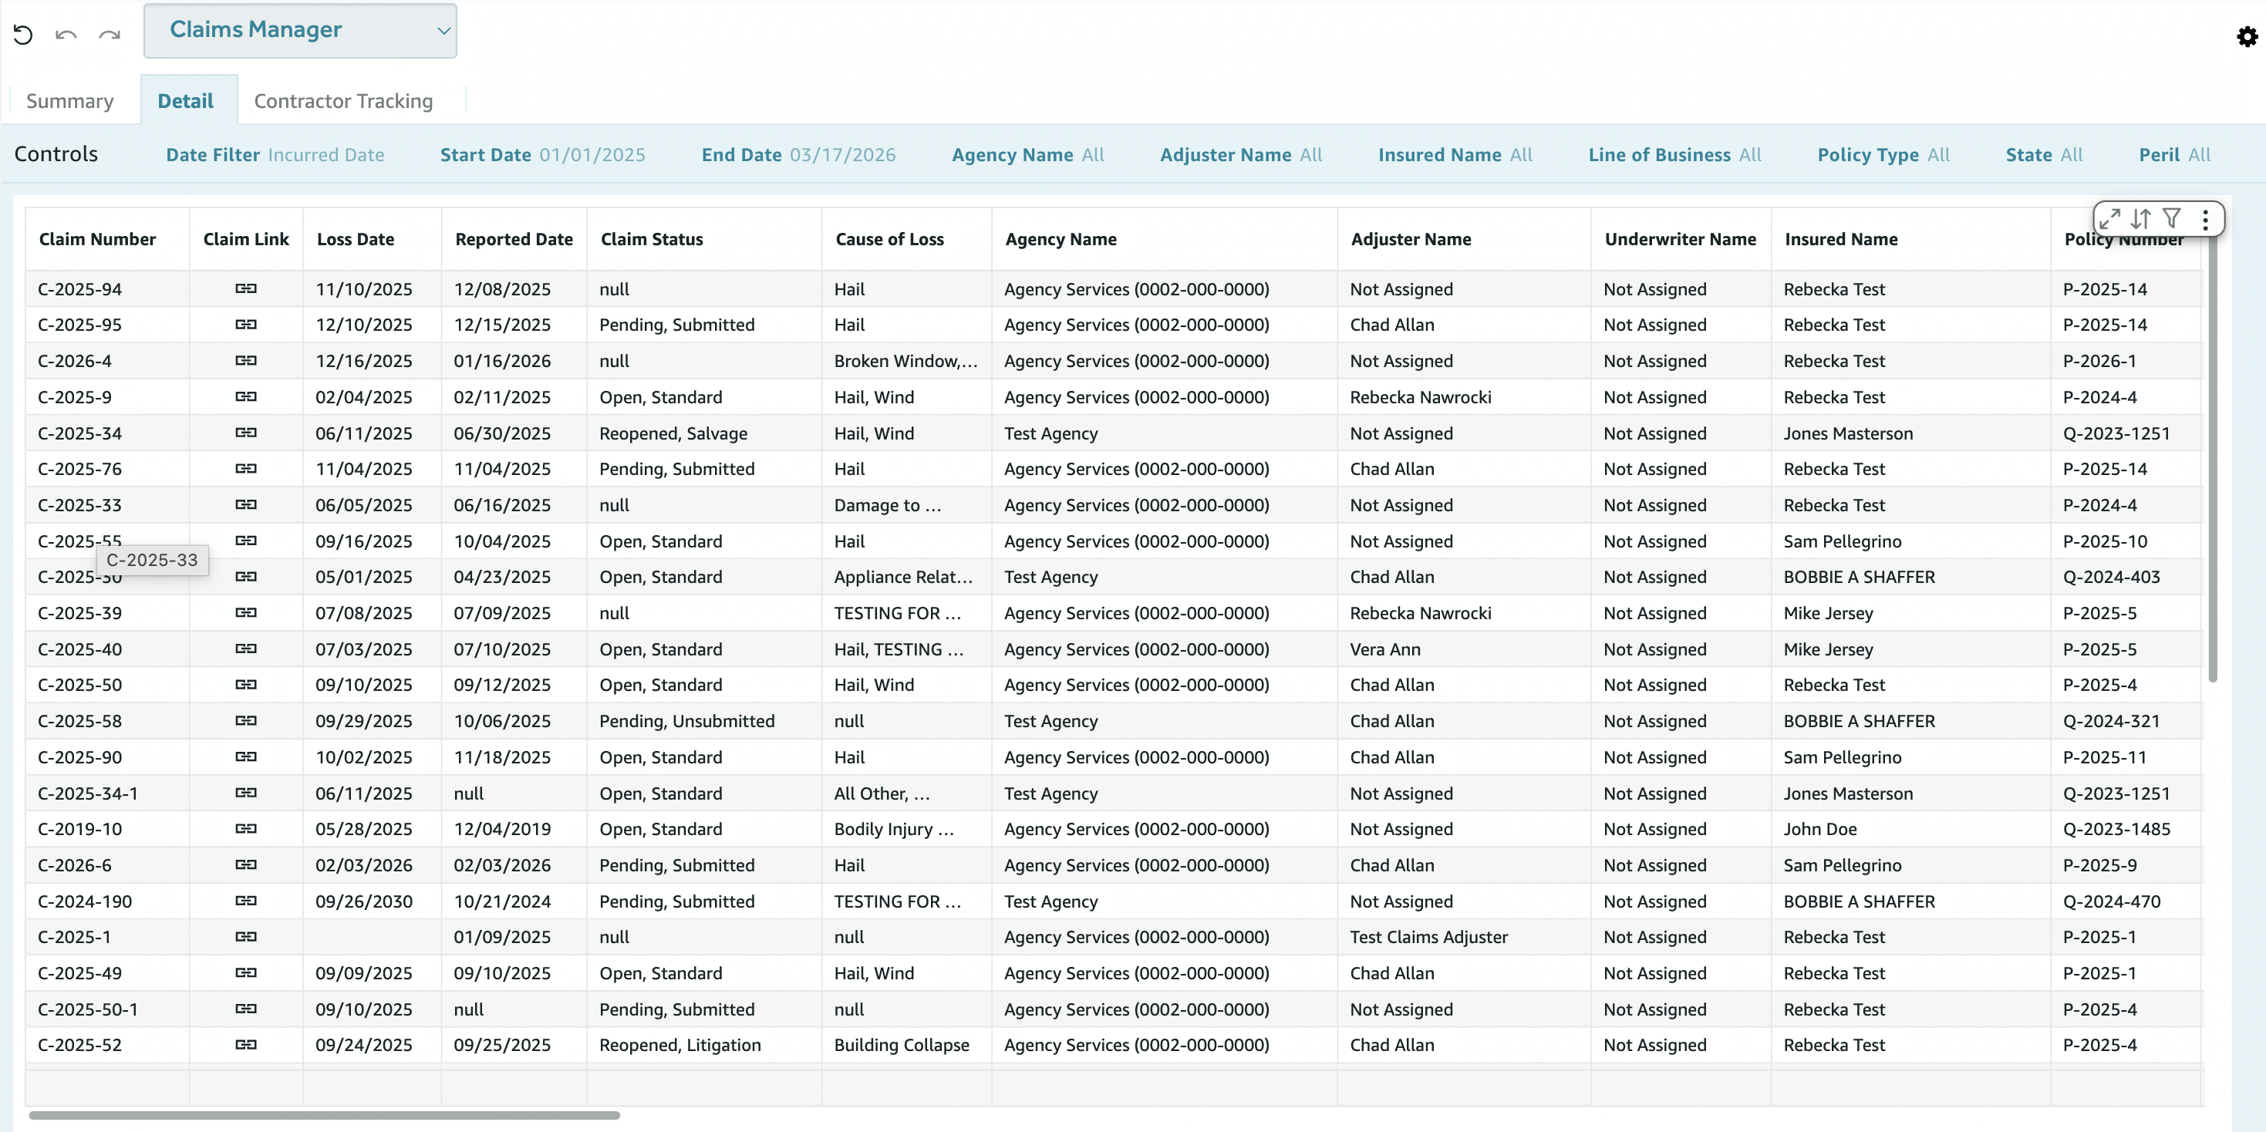Click the Claim Status column header
This screenshot has width=2266, height=1132.
pos(651,239)
